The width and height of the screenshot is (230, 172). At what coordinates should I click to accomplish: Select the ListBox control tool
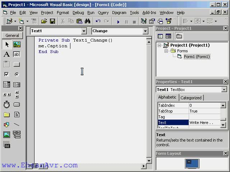[x=17, y=85]
